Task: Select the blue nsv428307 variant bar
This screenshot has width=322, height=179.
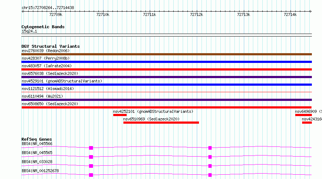Action: pyautogui.click(x=166, y=62)
